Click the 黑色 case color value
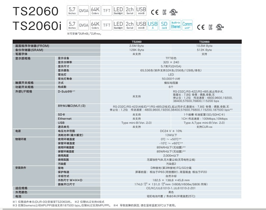This screenshot has width=266, height=210. point(171,192)
